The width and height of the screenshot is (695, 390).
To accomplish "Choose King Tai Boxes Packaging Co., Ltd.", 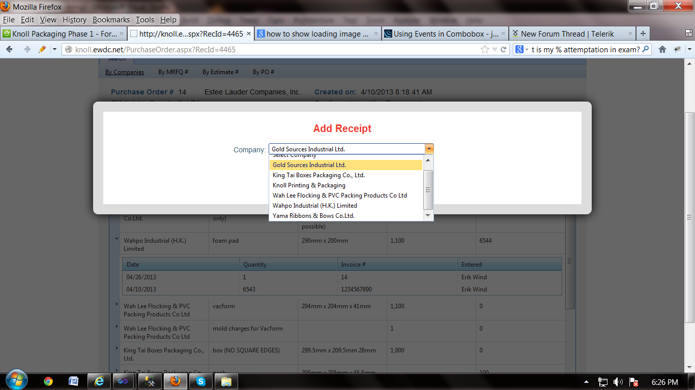I will point(346,175).
